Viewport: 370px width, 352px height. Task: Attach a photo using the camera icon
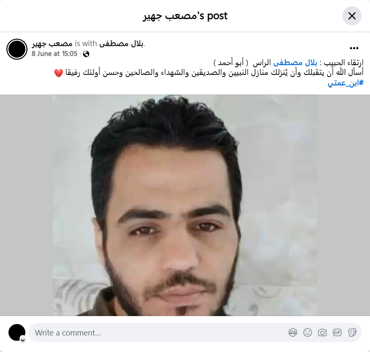pos(322,333)
